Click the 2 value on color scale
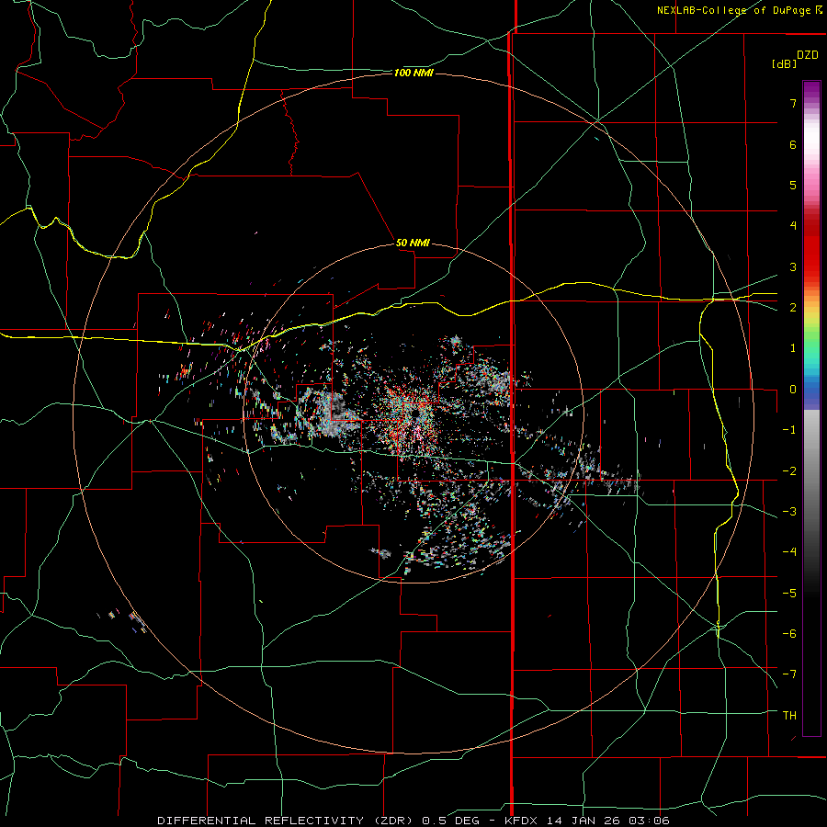The width and height of the screenshot is (827, 827). 793,308
